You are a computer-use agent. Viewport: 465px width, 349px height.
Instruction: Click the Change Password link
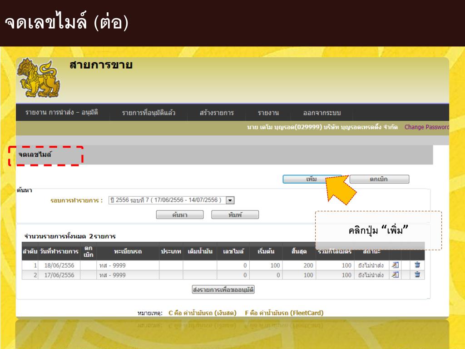[x=427, y=127]
